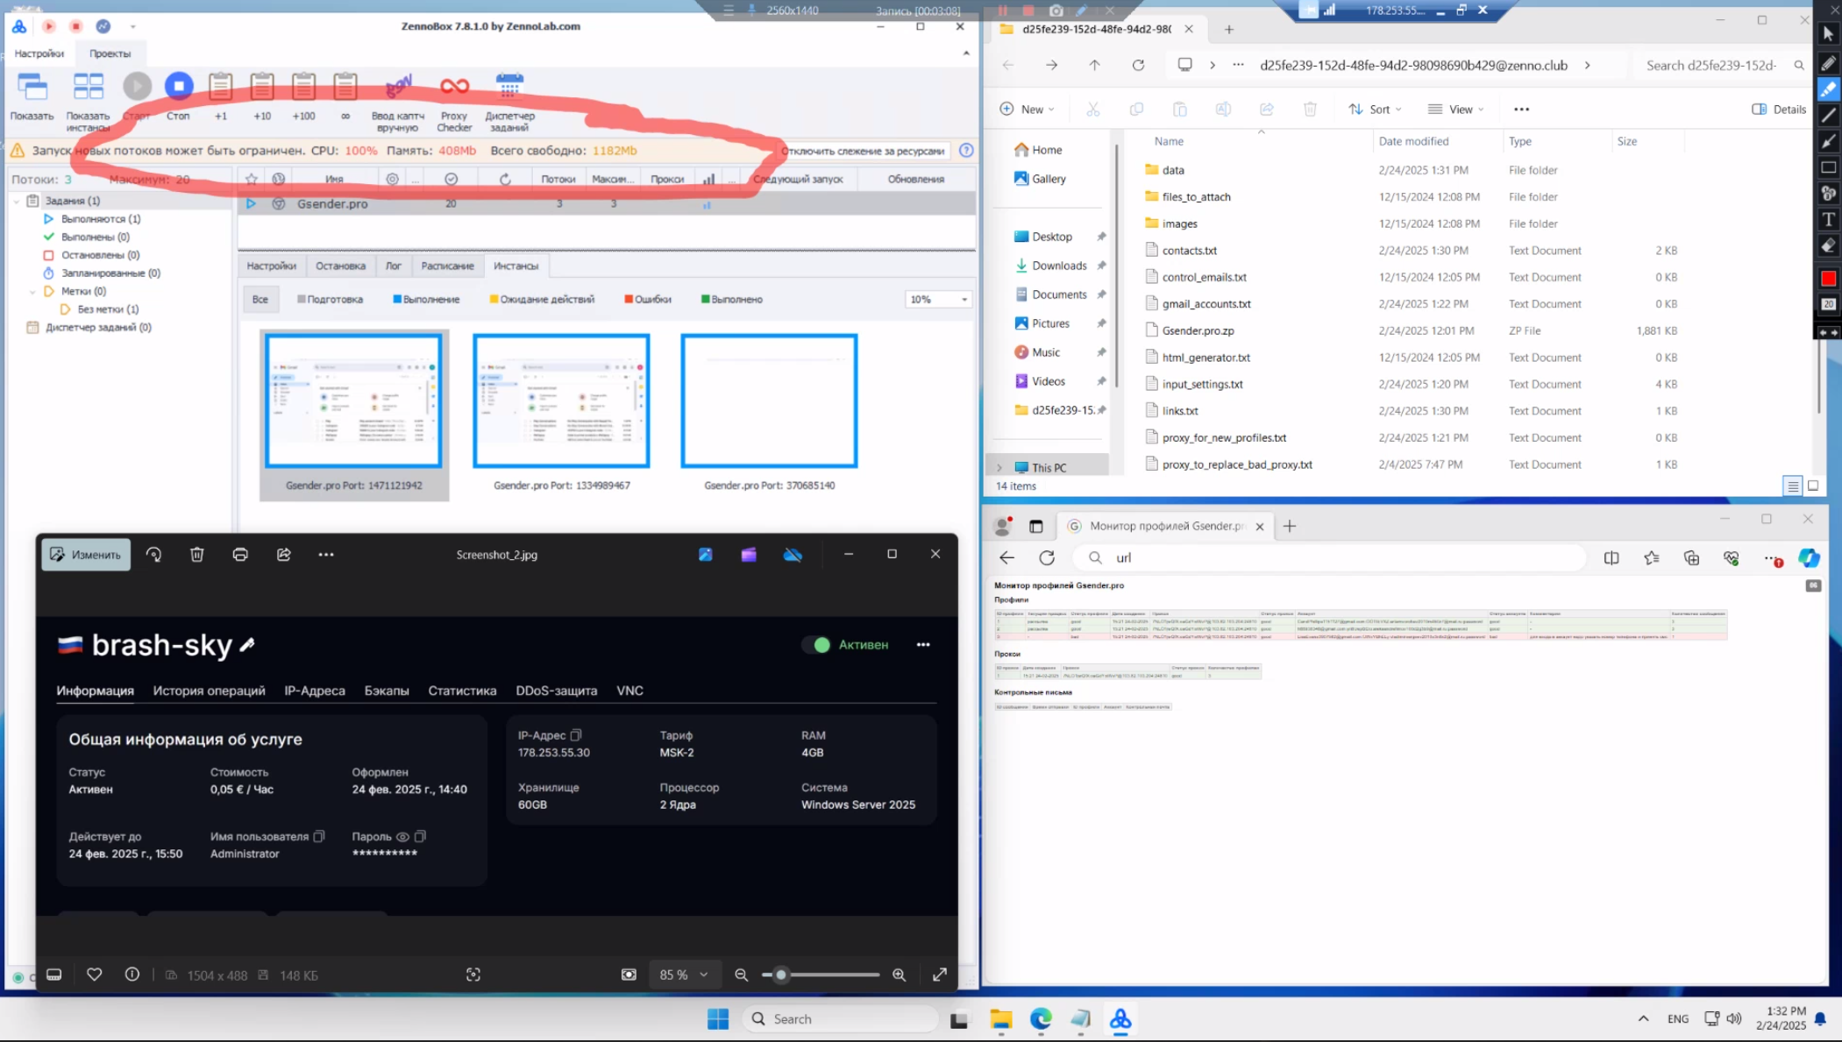Print image from photo viewer

pyautogui.click(x=240, y=555)
